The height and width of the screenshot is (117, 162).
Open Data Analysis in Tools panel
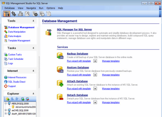[15, 36]
